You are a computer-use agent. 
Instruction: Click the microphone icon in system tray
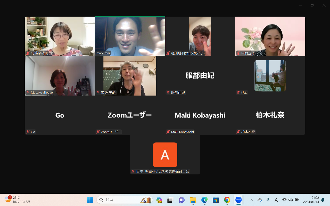(268, 200)
